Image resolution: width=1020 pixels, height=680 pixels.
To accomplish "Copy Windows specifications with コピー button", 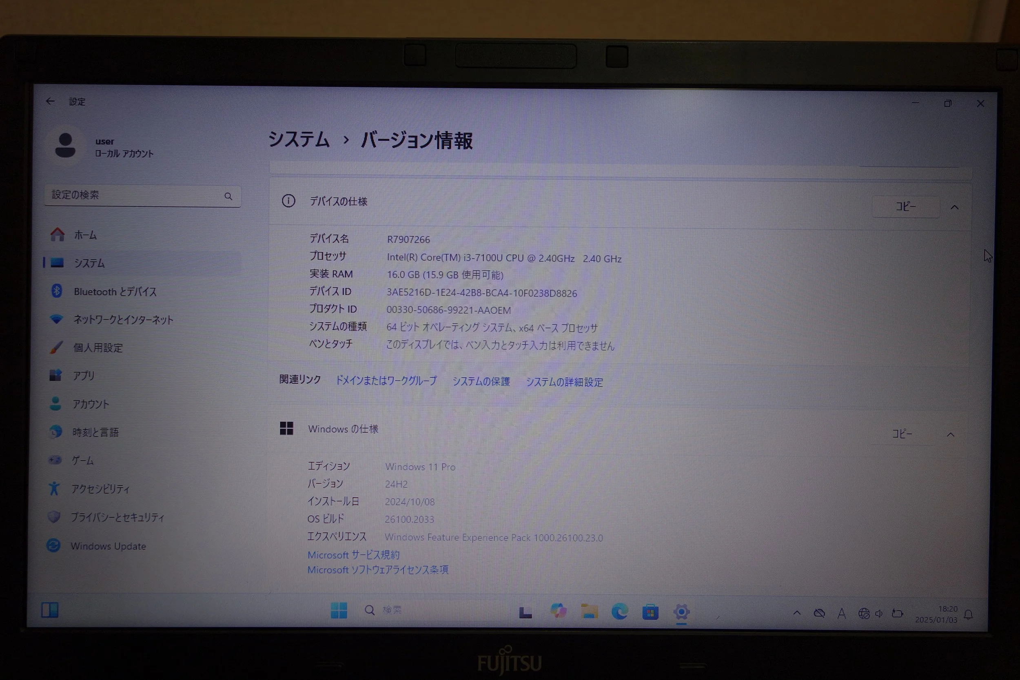I will pyautogui.click(x=902, y=434).
